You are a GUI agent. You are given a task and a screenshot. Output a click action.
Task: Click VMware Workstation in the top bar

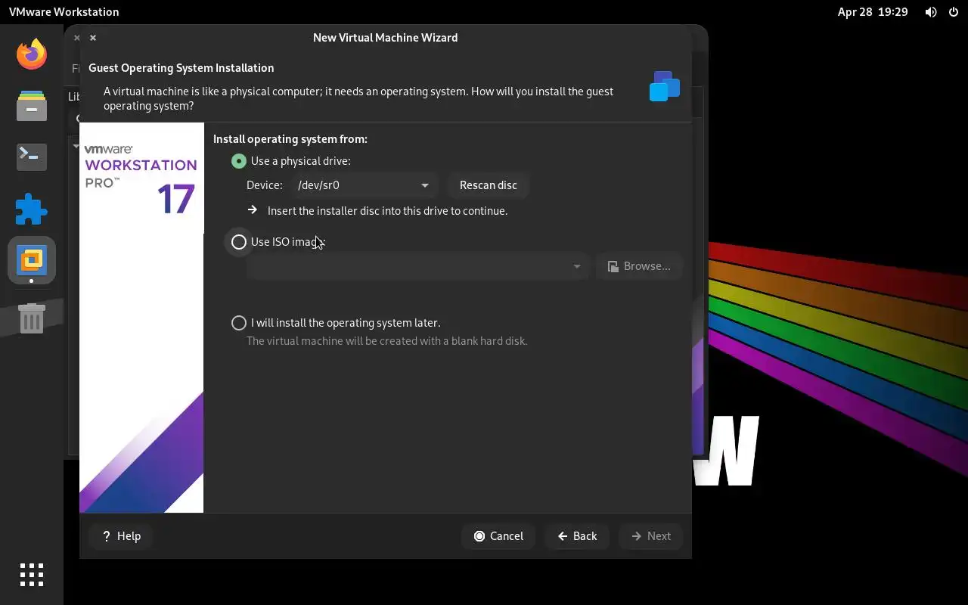pos(64,12)
